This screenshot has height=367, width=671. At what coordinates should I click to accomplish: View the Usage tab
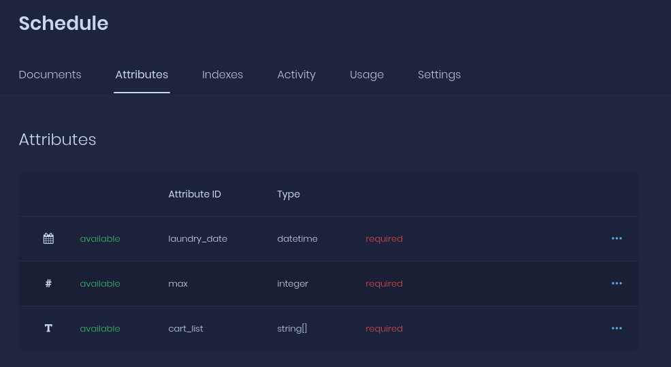coord(367,74)
